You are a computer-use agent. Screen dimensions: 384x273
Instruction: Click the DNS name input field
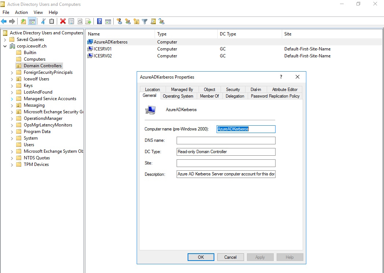tap(226, 140)
